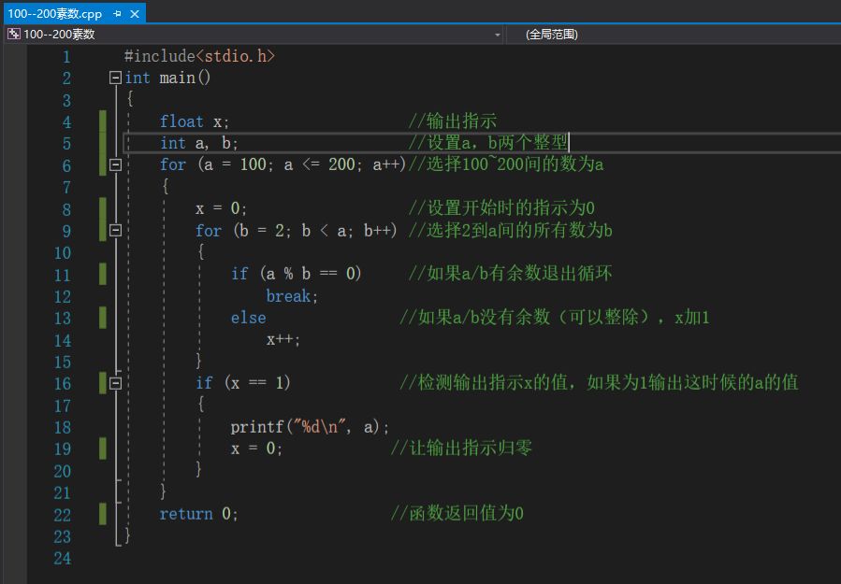Click the else keyword on line 13

[x=248, y=318]
